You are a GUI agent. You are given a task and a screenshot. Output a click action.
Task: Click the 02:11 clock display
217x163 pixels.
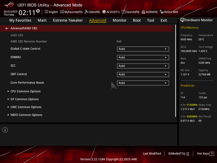[27, 13]
